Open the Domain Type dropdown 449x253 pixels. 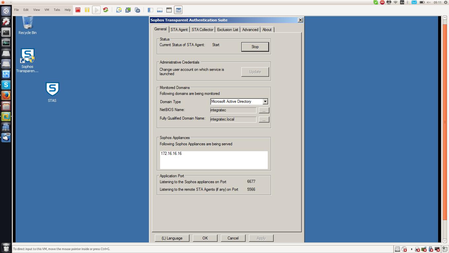[x=265, y=101]
